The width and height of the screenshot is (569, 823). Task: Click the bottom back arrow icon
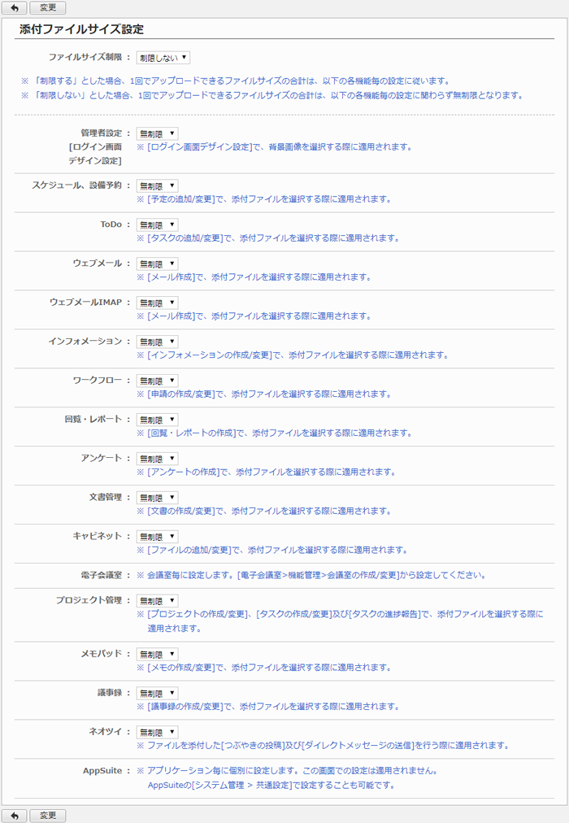[15, 815]
